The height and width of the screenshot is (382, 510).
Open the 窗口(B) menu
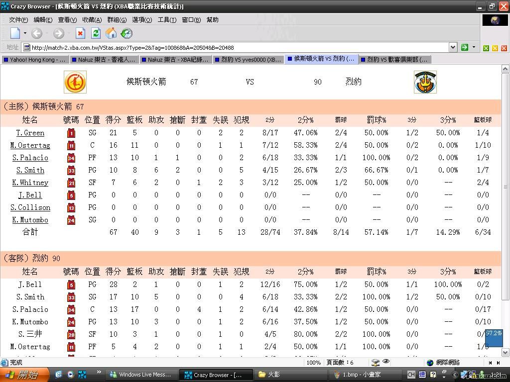pyautogui.click(x=191, y=20)
